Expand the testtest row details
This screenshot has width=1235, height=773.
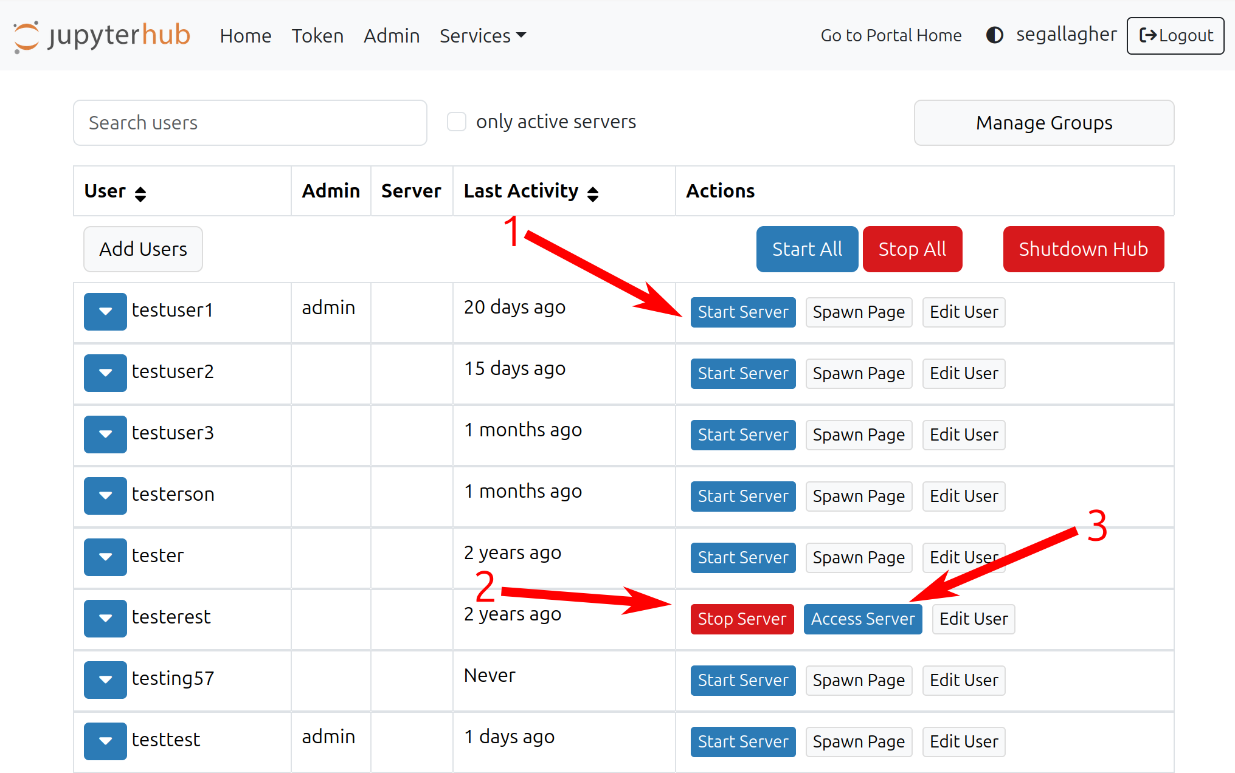tap(105, 741)
